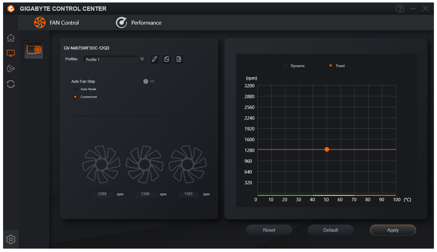Click the orange fan speed point
Image resolution: width=437 pixels, height=252 pixels.
pos(327,149)
